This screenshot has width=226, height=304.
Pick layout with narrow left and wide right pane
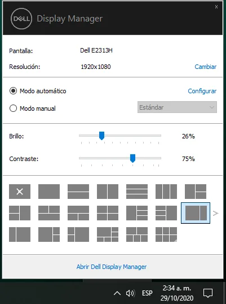[x=20, y=234]
